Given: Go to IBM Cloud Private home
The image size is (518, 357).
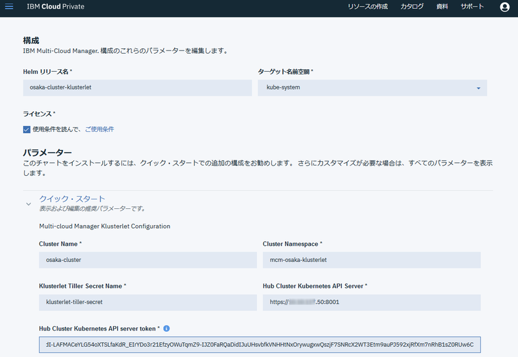Looking at the screenshot, I should 56,6.
